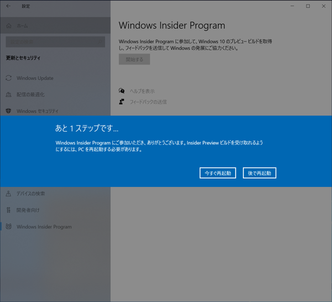332x302 pixels.
Task: Choose 後で再起動 to restart later
Action: [x=260, y=173]
